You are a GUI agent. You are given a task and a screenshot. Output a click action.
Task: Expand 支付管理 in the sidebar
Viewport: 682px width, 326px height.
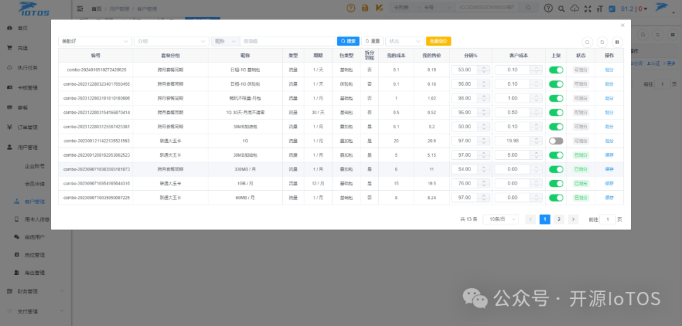(x=35, y=311)
